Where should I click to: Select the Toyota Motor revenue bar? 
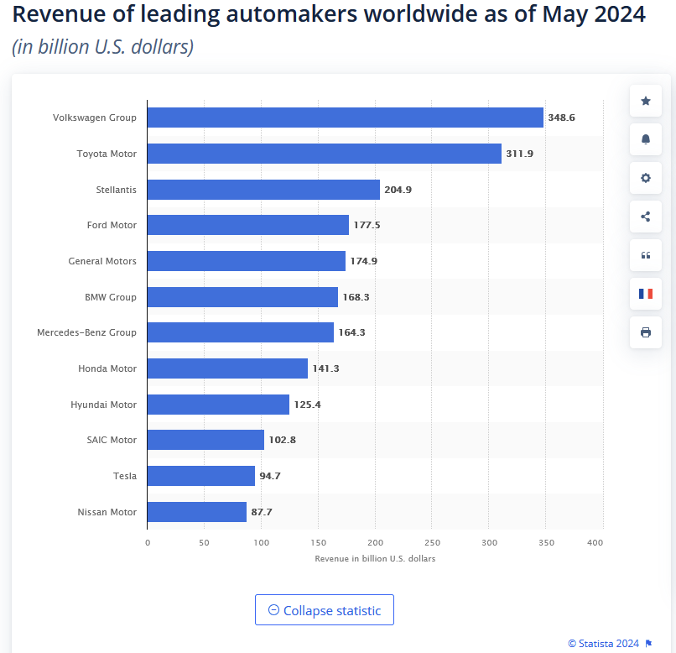[x=325, y=154]
